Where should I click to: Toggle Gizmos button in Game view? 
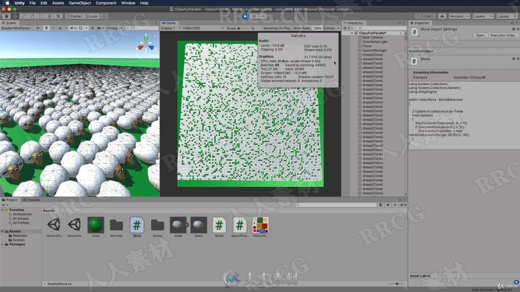pos(329,28)
